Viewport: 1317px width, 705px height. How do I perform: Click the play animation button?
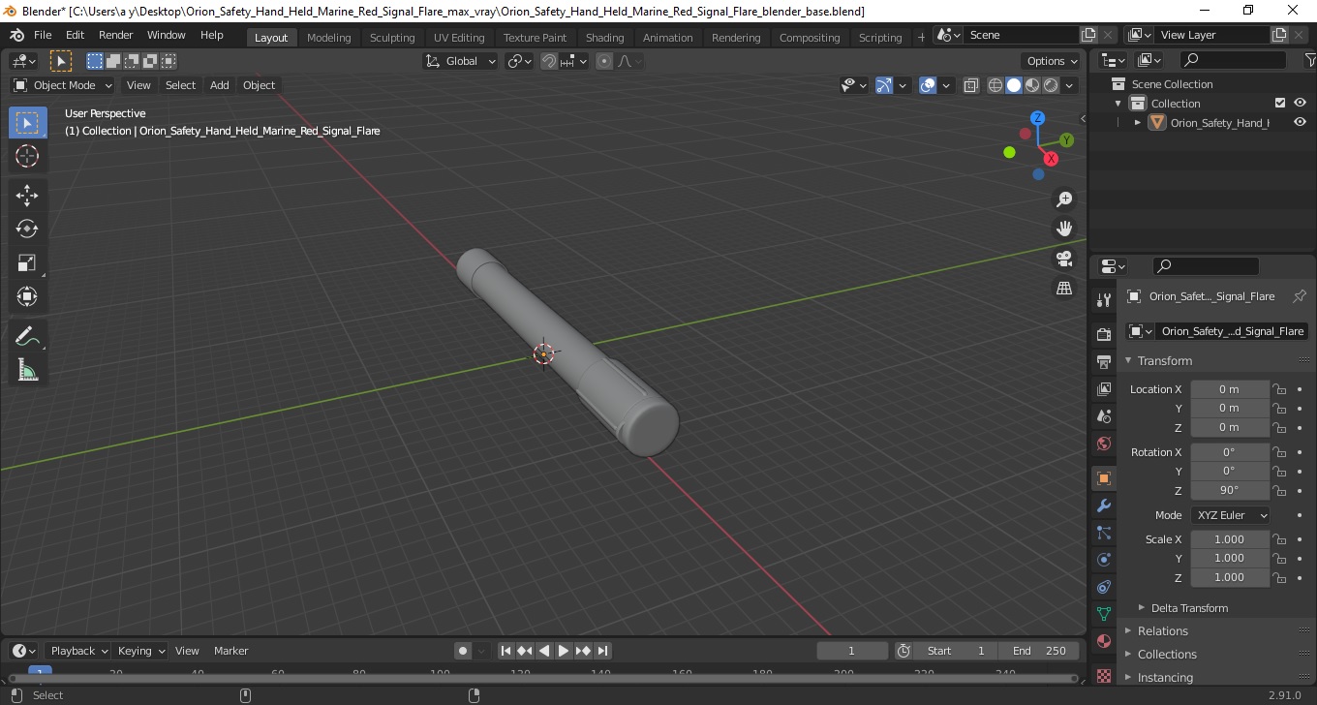564,651
